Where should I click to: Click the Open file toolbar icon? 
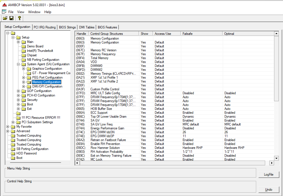coord(5,18)
